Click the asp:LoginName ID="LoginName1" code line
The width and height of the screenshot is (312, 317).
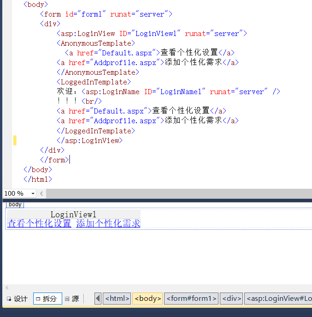point(181,92)
